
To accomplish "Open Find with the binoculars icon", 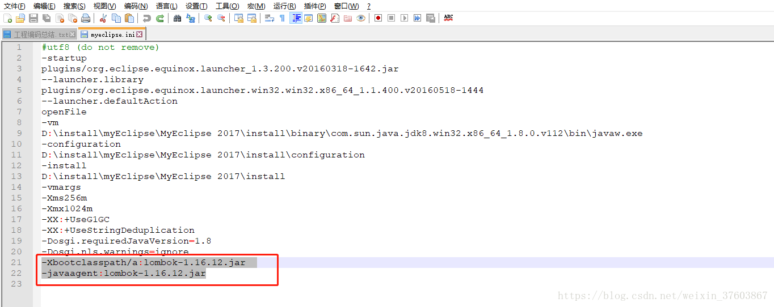I will pos(177,18).
